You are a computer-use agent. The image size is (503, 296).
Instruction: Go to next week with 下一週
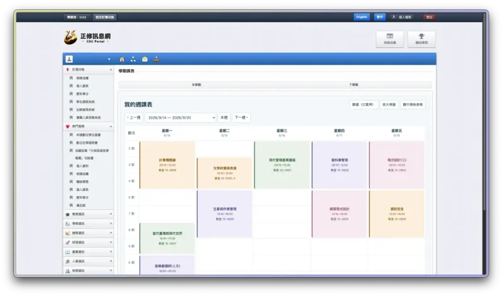click(x=241, y=118)
